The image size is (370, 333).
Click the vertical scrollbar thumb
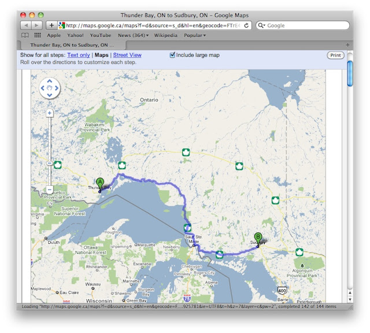click(350, 74)
